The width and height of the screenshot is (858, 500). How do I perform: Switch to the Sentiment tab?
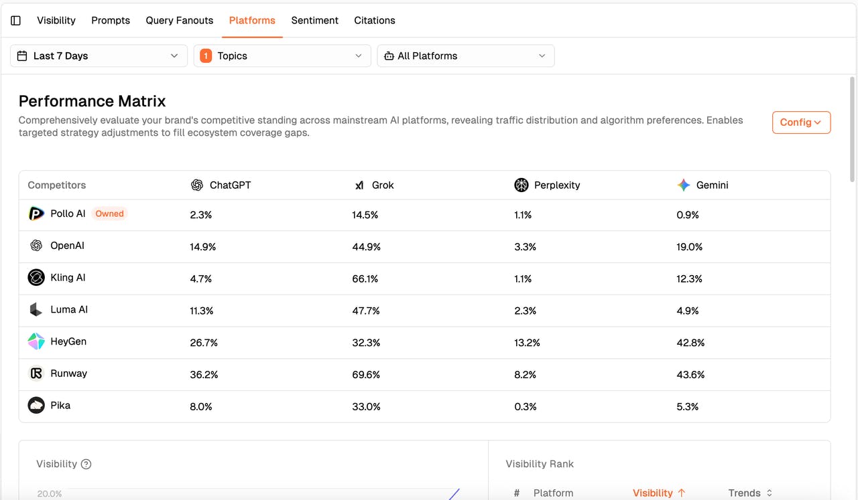point(314,21)
